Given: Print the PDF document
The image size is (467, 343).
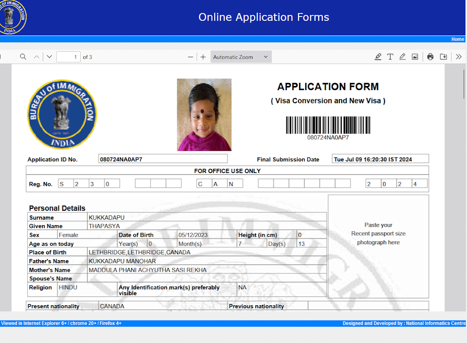Looking at the screenshot, I should 430,57.
